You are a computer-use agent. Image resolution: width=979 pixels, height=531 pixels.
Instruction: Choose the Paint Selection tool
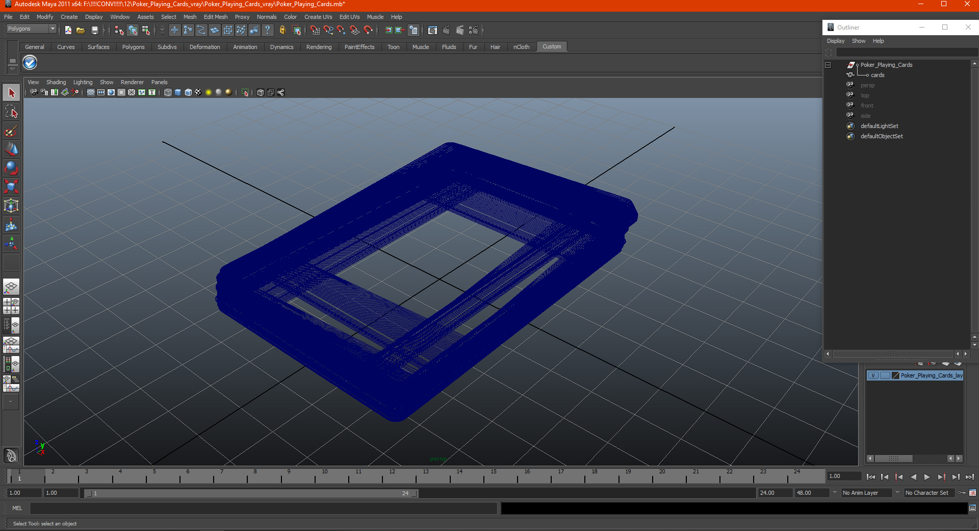point(11,131)
